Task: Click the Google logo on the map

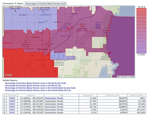Action: point(8,75)
